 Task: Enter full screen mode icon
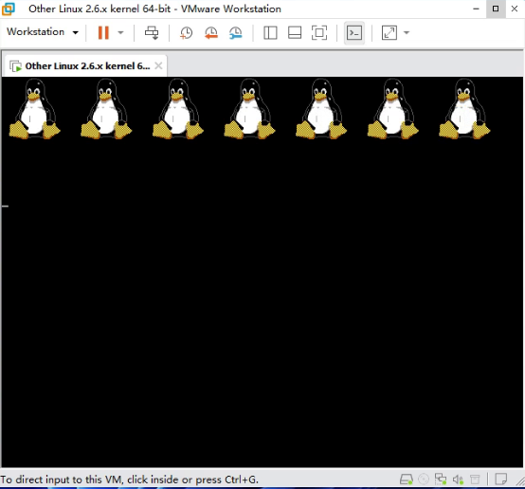pyautogui.click(x=319, y=33)
